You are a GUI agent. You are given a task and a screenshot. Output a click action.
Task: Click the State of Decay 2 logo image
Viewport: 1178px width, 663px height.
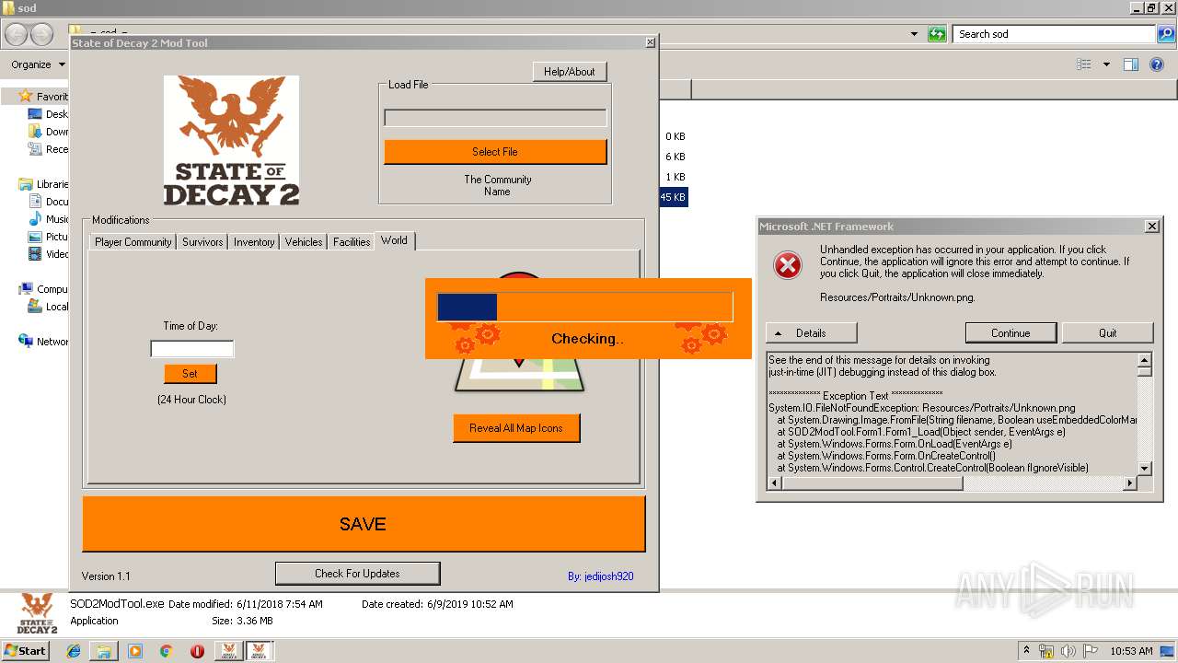[x=231, y=140]
